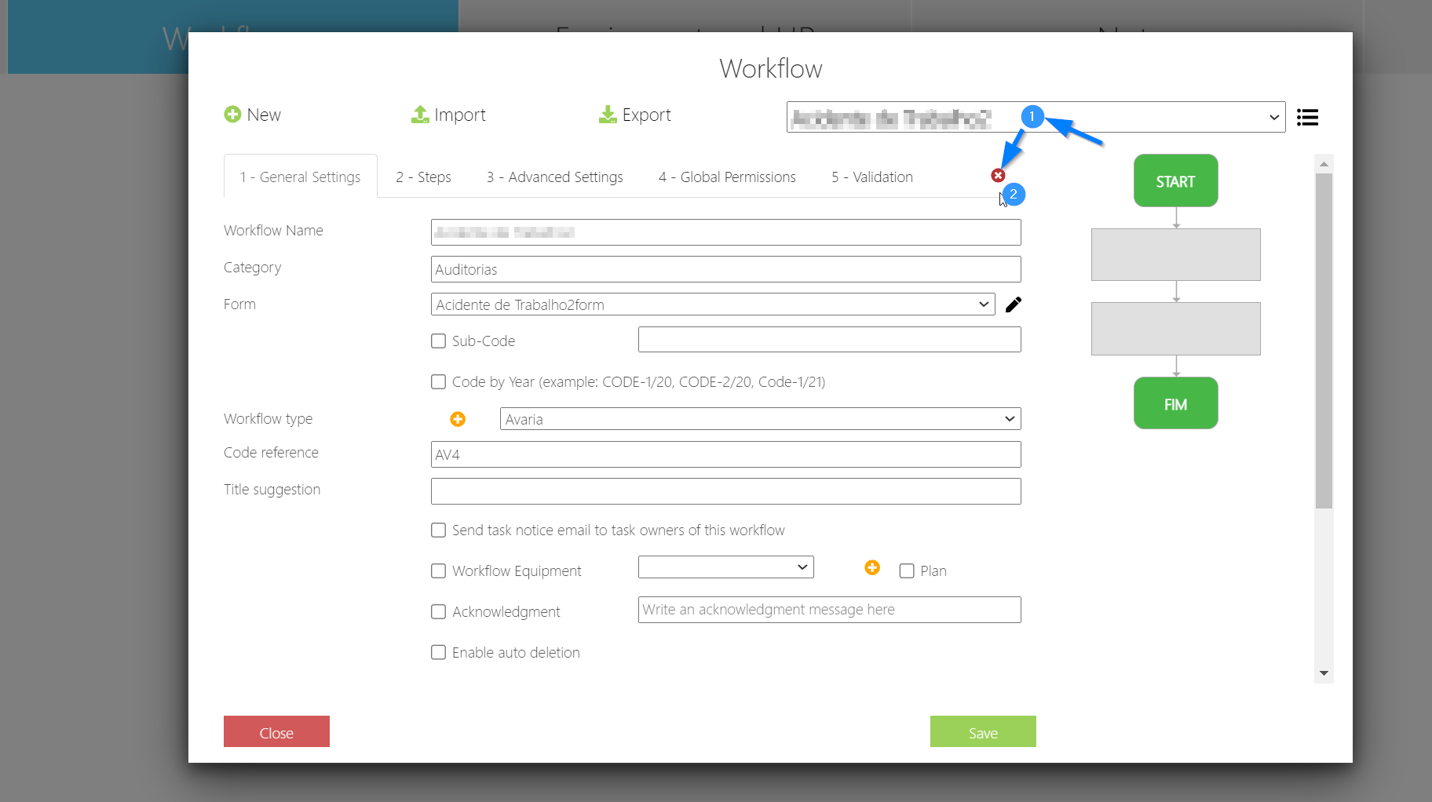Open the Form dropdown

[713, 304]
